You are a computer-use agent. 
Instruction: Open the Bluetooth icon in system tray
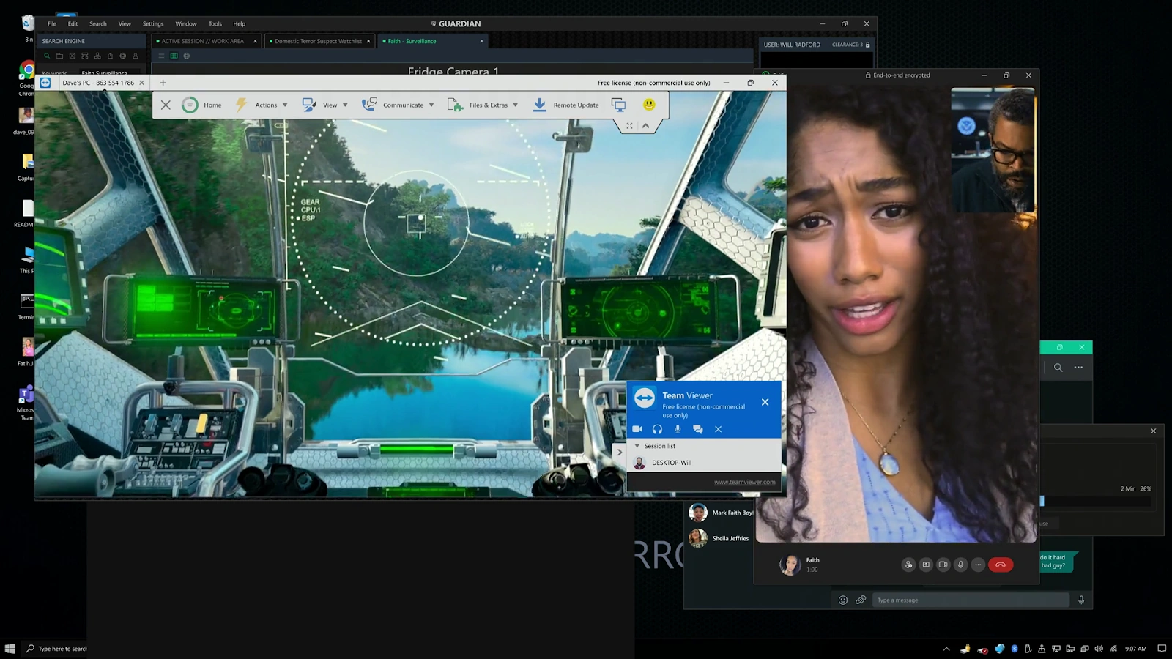tap(1015, 649)
